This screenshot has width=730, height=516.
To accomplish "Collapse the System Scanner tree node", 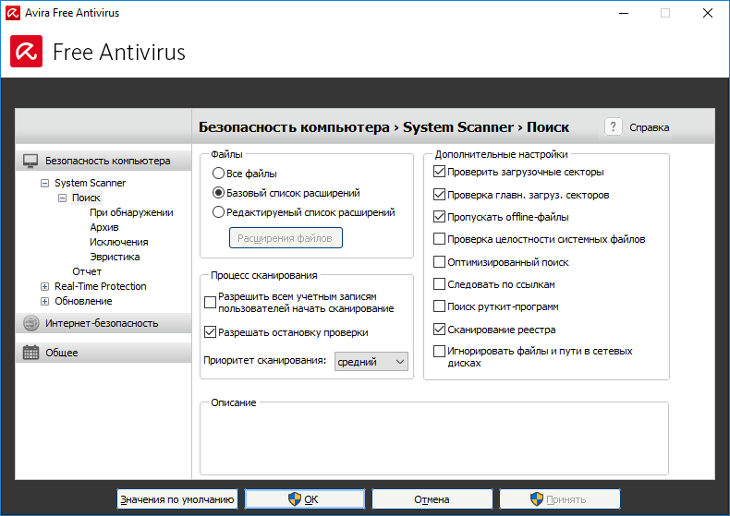I will tap(44, 183).
